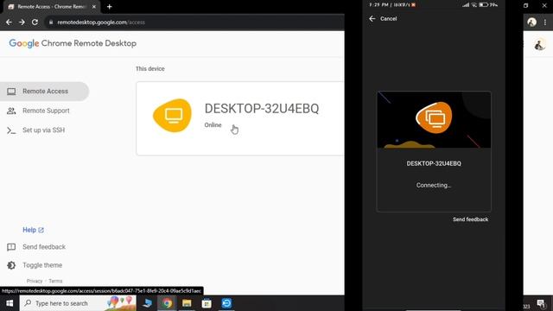
Task: Open File Explorer from the taskbar
Action: (x=187, y=303)
